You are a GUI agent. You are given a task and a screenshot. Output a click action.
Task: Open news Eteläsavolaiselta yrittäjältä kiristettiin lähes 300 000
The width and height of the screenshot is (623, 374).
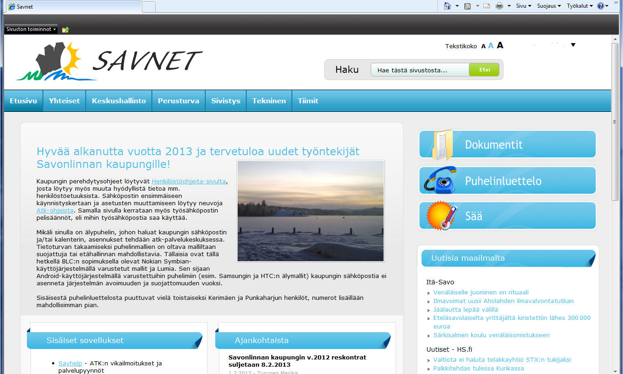(x=512, y=322)
